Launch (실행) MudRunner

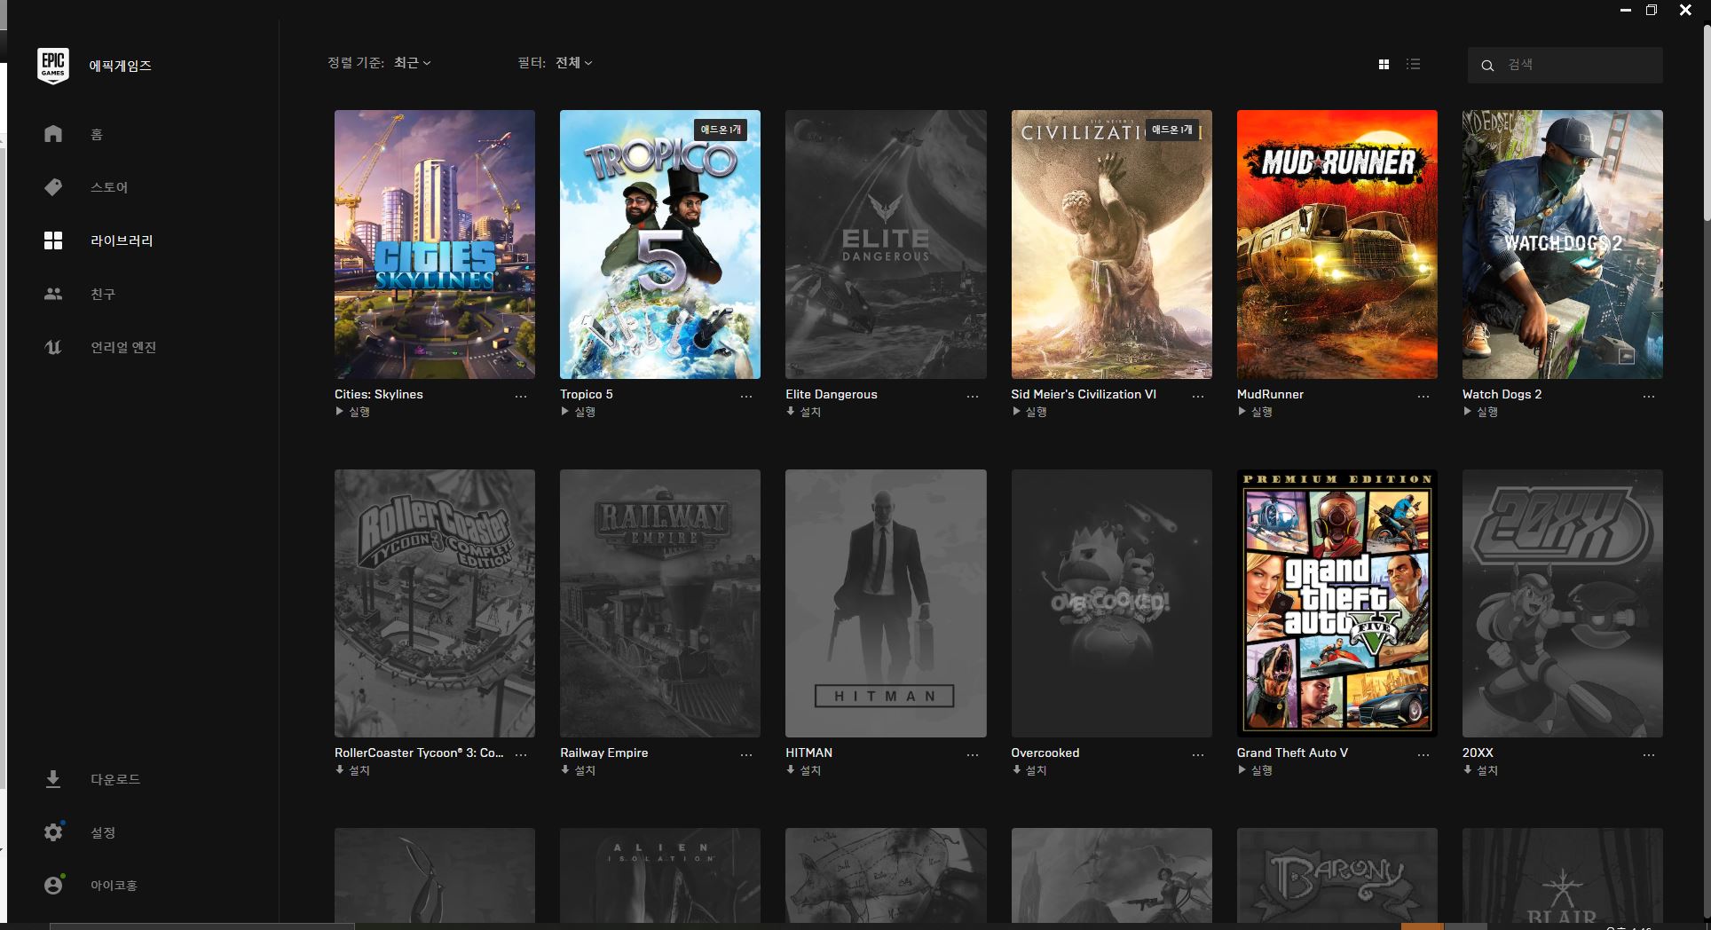tap(1255, 412)
